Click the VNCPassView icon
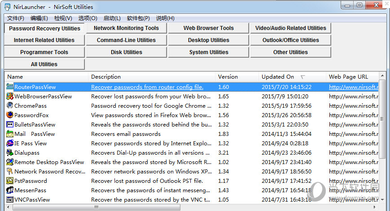Image resolution: width=390 pixels, height=211 pixels. point(10,200)
